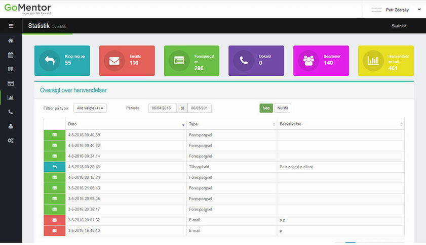Open the phone calls sidebar icon
Image resolution: width=426 pixels, height=245 pixels.
coord(11,112)
